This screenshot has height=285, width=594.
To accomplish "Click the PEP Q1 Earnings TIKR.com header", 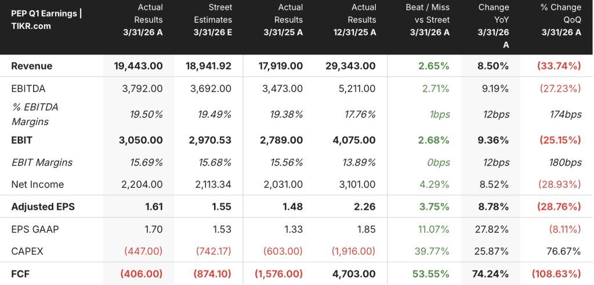I will 46,20.
